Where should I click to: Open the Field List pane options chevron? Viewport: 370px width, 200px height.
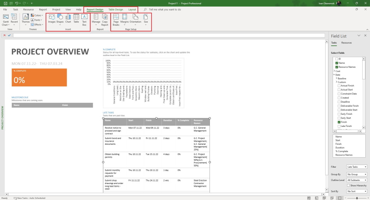[x=359, y=36]
